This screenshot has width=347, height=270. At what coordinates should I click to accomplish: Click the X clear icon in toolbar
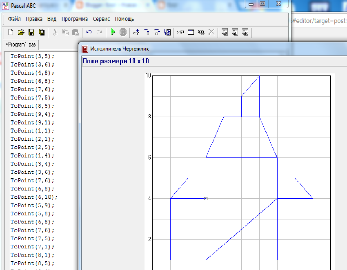tap(211, 32)
